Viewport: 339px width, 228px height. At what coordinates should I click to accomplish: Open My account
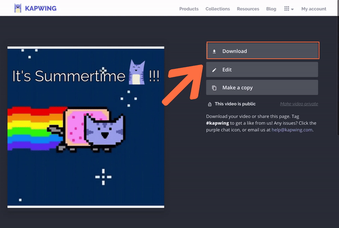314,9
